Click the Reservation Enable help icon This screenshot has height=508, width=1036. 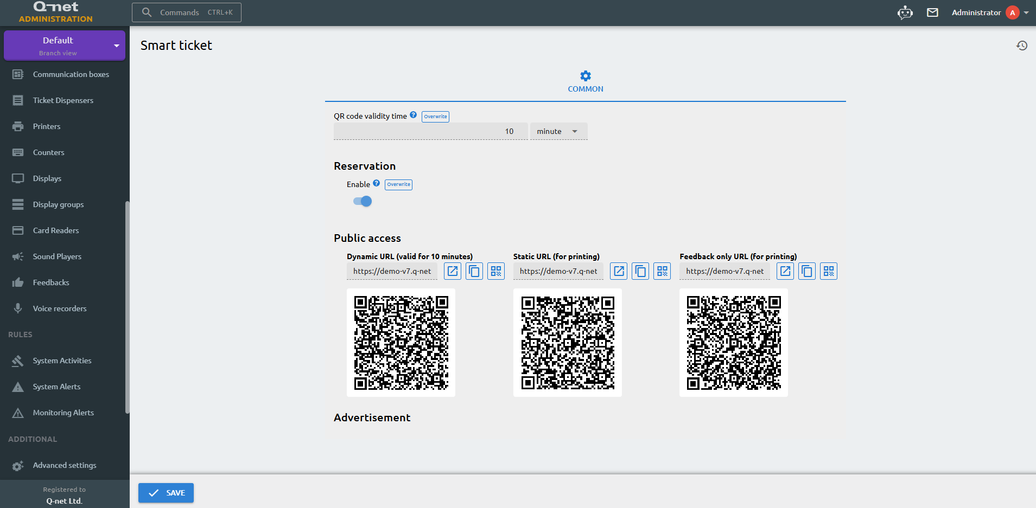(377, 183)
